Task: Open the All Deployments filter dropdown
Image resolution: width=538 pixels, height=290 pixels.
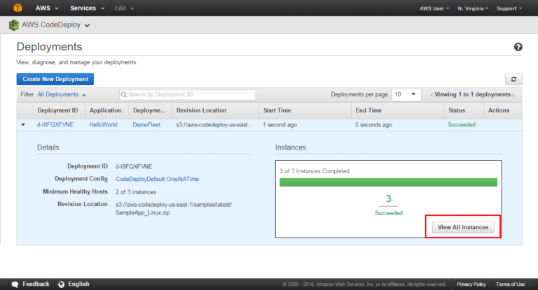Action: coord(62,94)
